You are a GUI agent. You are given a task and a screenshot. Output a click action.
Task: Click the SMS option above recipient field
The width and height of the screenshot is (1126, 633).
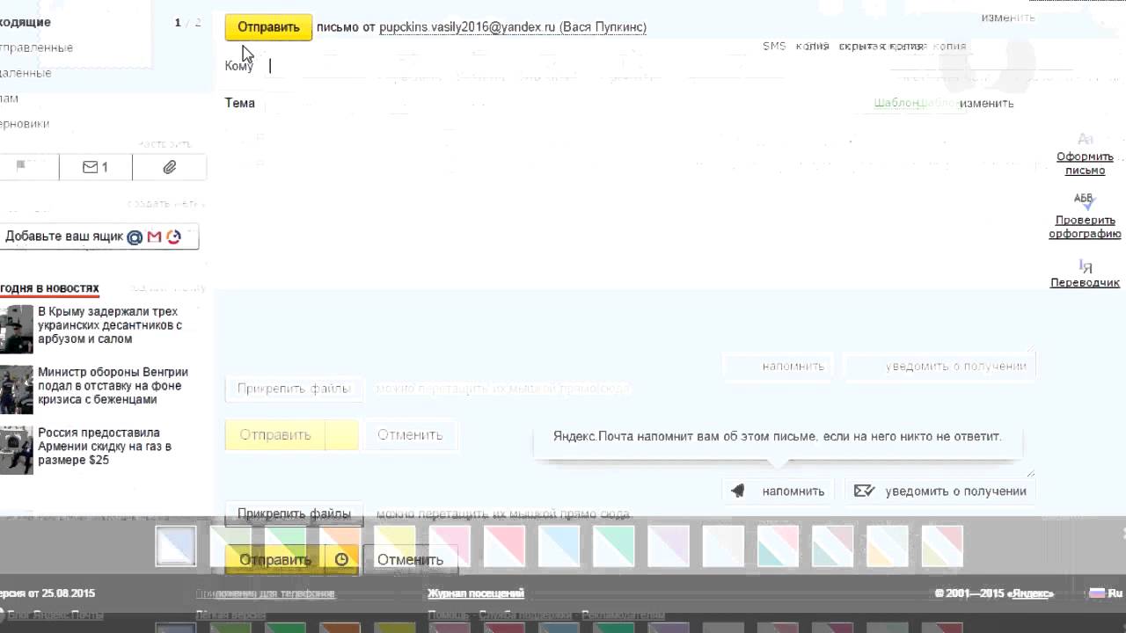point(774,47)
